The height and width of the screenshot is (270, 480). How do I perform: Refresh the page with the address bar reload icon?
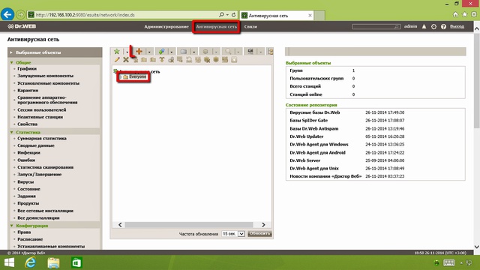[233, 15]
